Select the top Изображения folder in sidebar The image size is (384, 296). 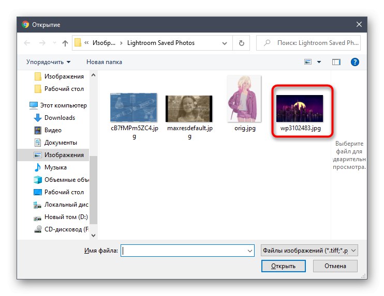click(x=59, y=76)
